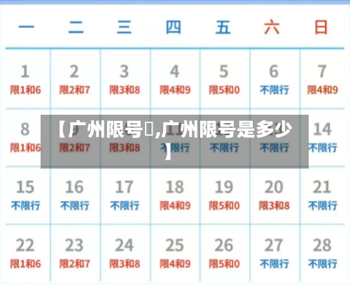
Task: Select date number 3
Action: coord(124,71)
